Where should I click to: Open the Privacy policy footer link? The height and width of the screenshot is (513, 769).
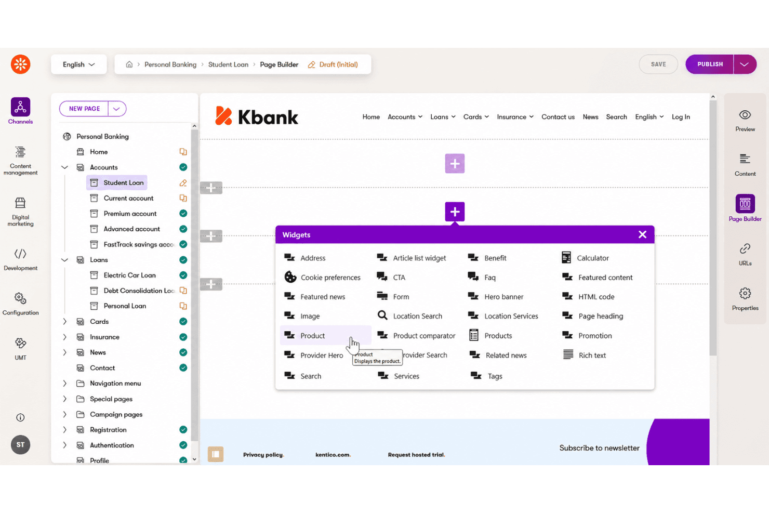tap(263, 455)
